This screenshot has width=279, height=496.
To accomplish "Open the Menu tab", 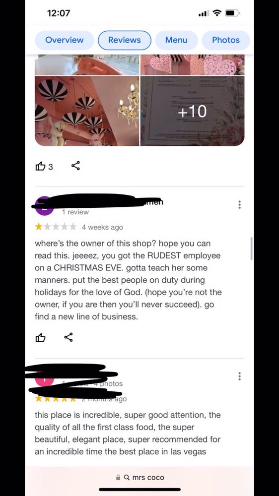I will tap(176, 40).
